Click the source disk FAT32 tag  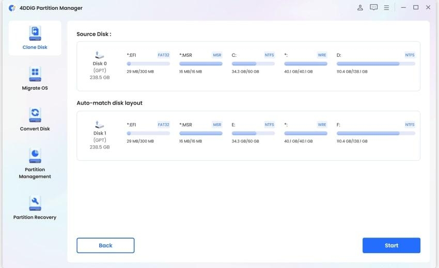tap(164, 55)
